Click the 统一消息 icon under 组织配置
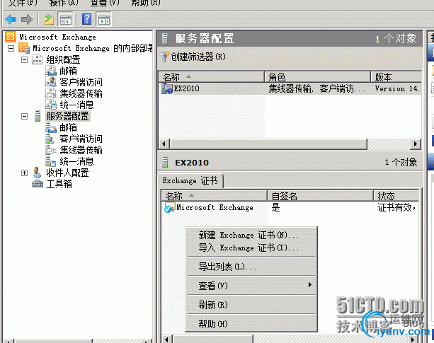Image resolution: width=434 pixels, height=343 pixels. pyautogui.click(x=51, y=105)
